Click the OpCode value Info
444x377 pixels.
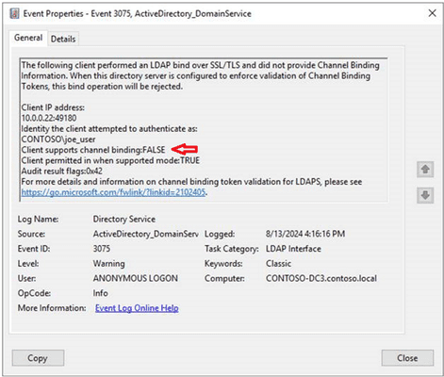tap(101, 293)
